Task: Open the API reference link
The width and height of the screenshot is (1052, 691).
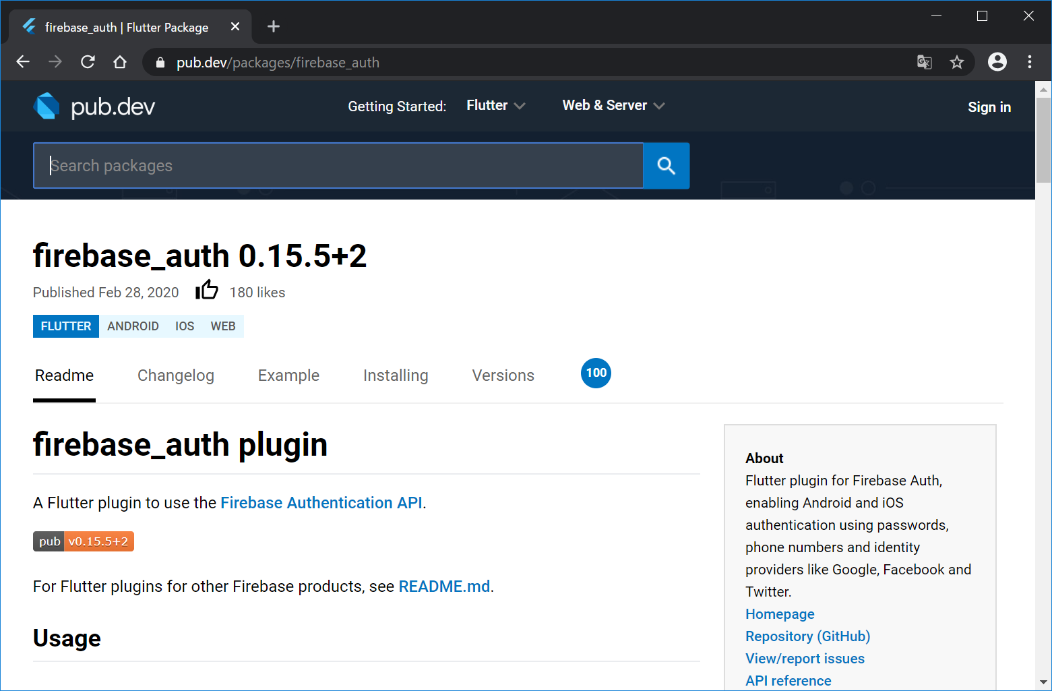Action: pyautogui.click(x=788, y=681)
